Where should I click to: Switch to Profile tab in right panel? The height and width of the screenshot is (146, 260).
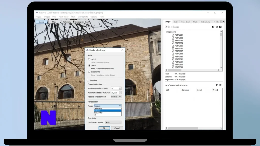[216, 22]
